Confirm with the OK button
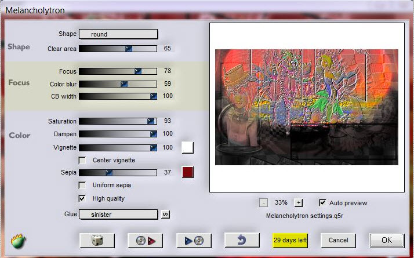This screenshot has height=258, width=414. [387, 240]
